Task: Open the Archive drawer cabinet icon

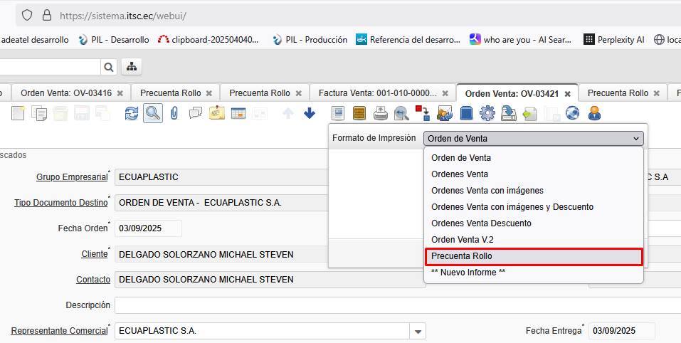Action: tap(359, 113)
